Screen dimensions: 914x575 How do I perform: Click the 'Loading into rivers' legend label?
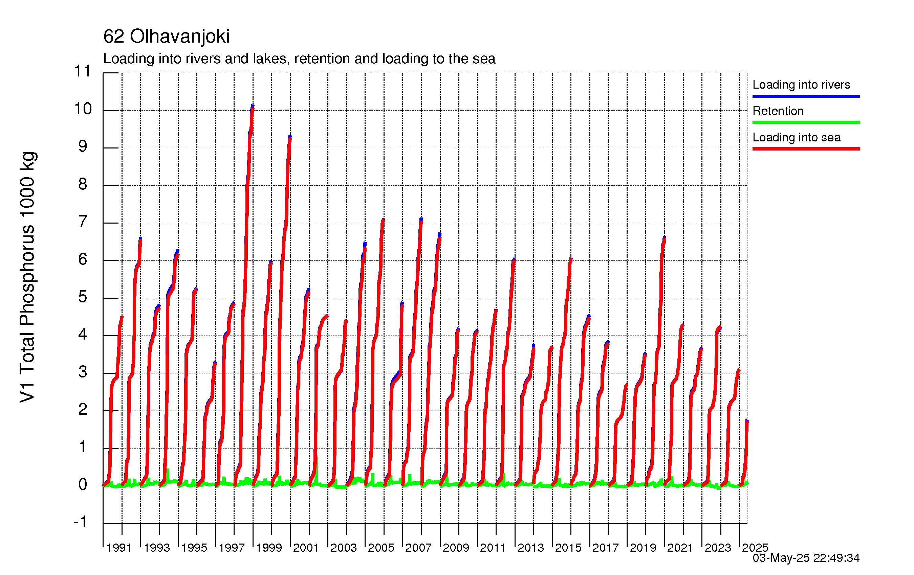801,85
